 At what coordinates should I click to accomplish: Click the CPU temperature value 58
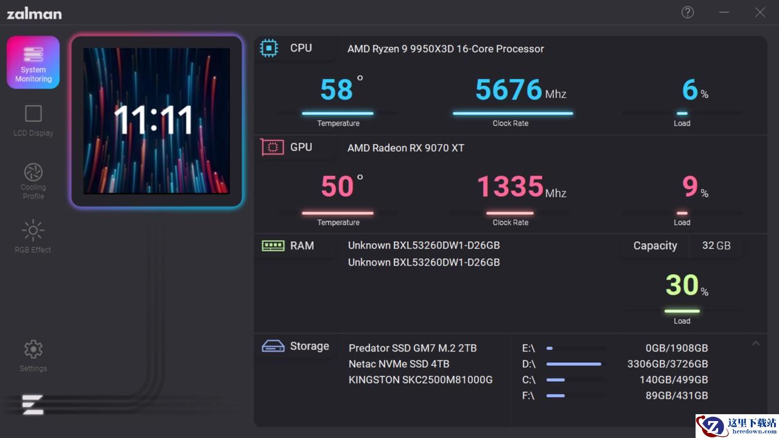(337, 90)
